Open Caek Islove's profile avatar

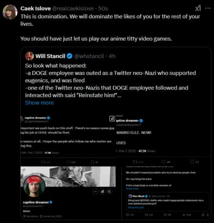coord(10,12)
